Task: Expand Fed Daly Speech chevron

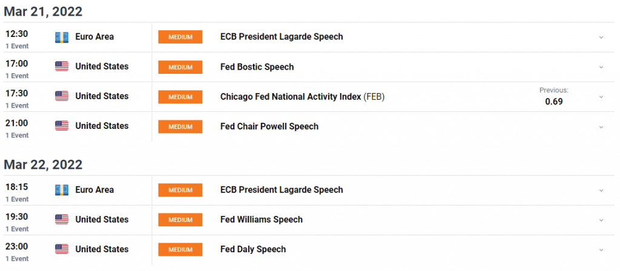Action: [601, 250]
